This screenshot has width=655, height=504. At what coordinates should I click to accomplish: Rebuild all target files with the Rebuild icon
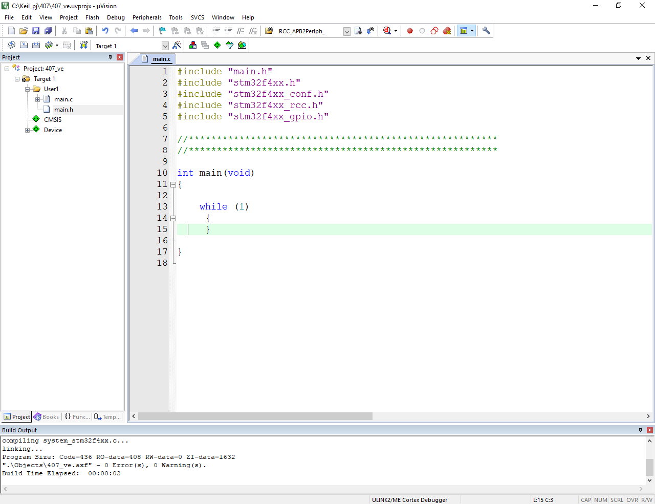pos(36,45)
